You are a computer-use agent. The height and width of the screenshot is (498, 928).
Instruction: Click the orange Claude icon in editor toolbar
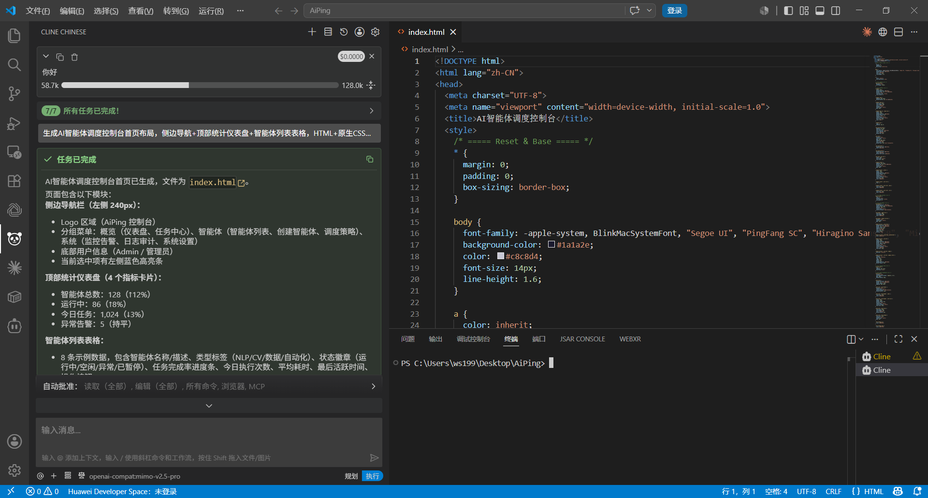coord(867,32)
